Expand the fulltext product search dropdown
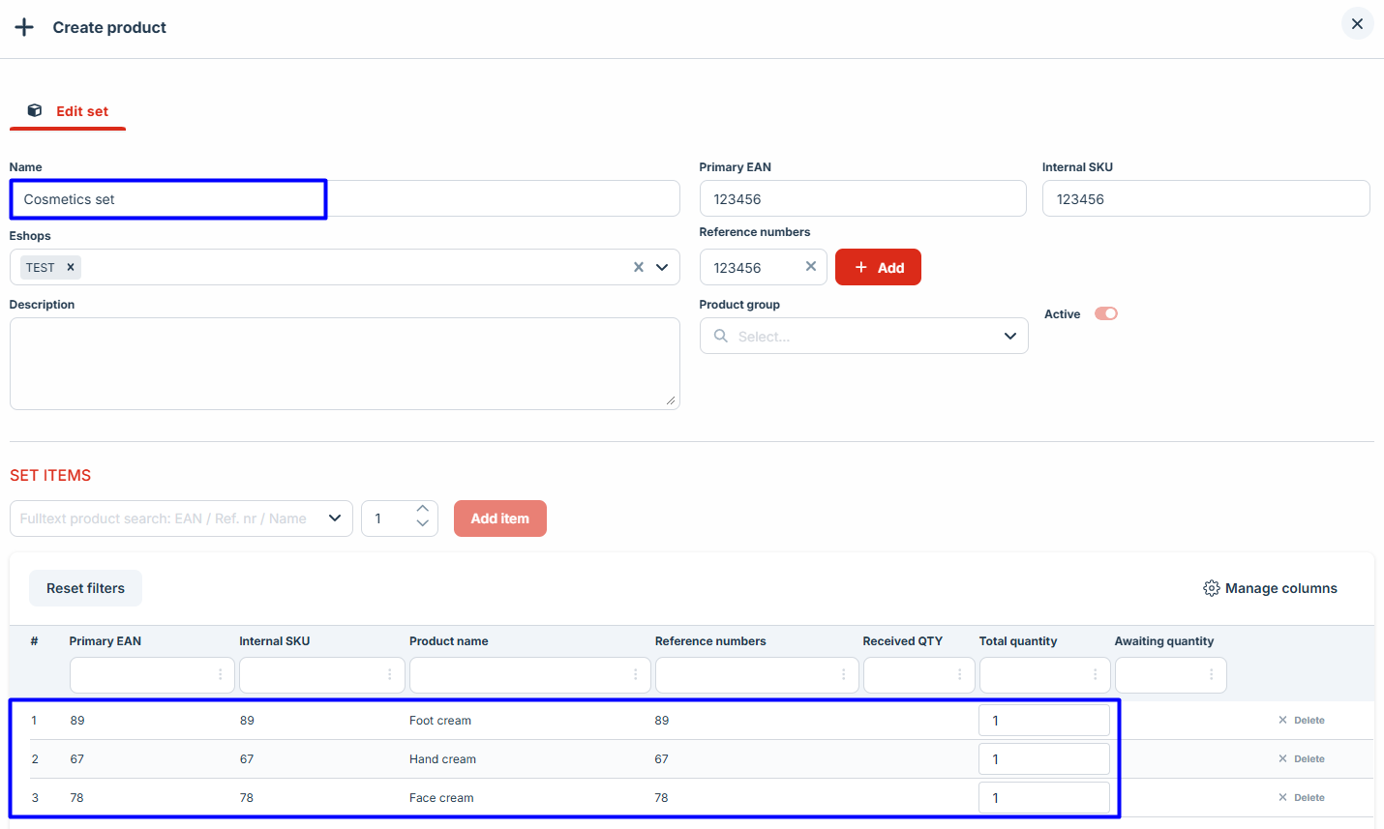 (x=335, y=518)
